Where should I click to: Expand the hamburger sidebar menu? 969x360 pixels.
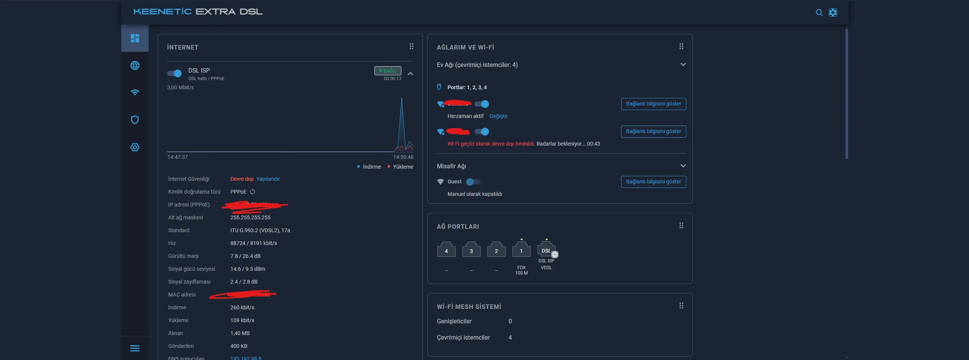coord(135,348)
